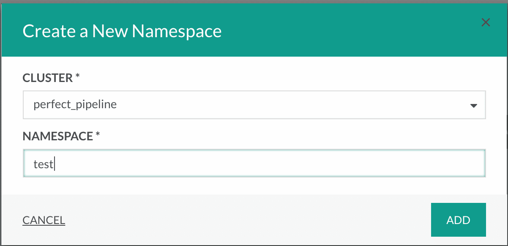Click the CLUSTER field label
The height and width of the screenshot is (246, 508).
click(48, 78)
